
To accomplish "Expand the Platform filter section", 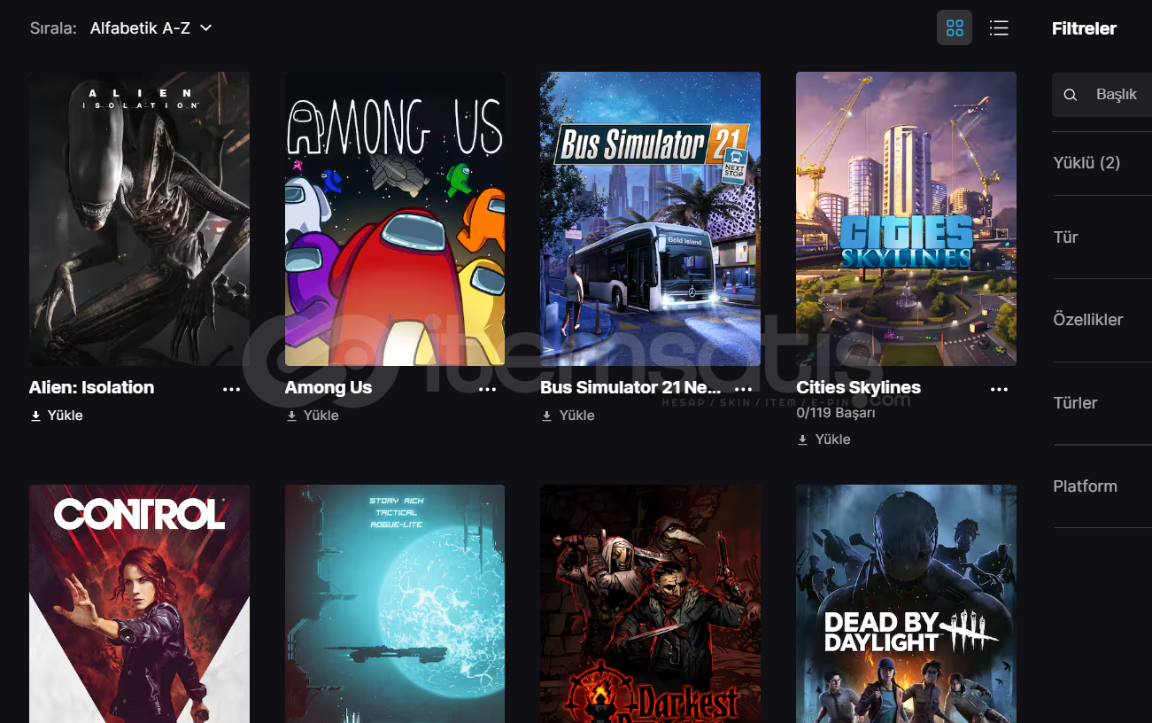I will coord(1102,486).
